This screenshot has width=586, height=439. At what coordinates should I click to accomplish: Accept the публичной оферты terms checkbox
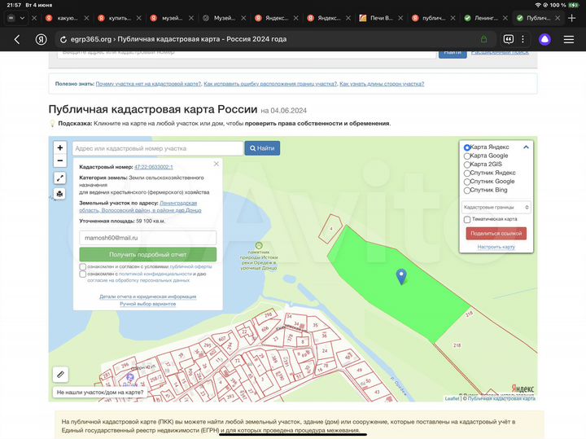[x=82, y=267]
